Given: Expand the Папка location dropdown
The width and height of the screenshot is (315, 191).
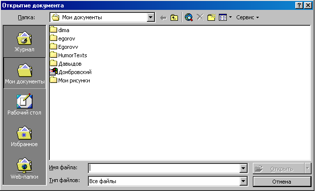Looking at the screenshot, I should [150, 17].
